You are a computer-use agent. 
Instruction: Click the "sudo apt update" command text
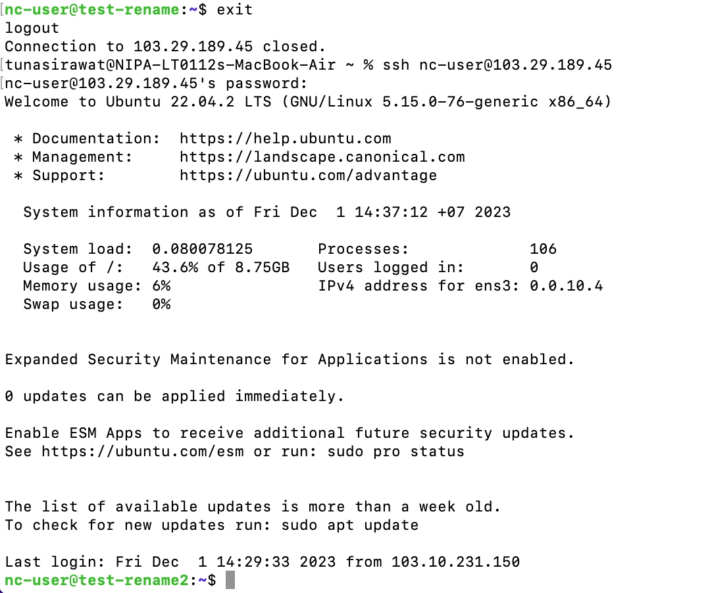click(349, 525)
